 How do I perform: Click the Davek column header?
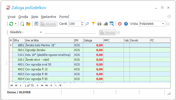pos(140,40)
